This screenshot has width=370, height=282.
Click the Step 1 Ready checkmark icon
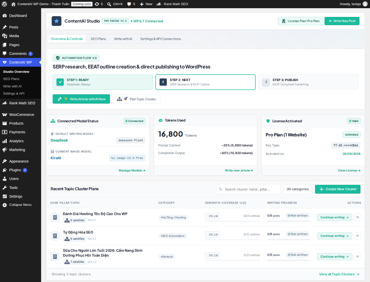click(60, 82)
